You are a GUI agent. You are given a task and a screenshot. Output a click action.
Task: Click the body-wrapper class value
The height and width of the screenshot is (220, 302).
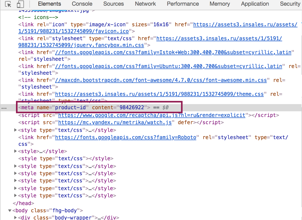click(x=73, y=217)
